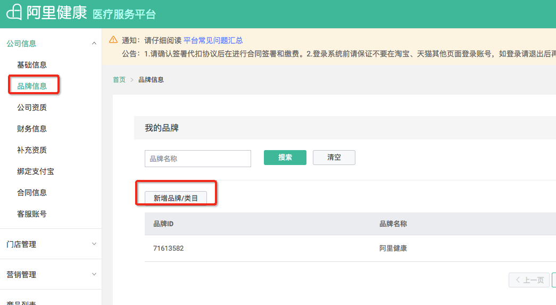Go to 财务信息 page

coord(32,129)
